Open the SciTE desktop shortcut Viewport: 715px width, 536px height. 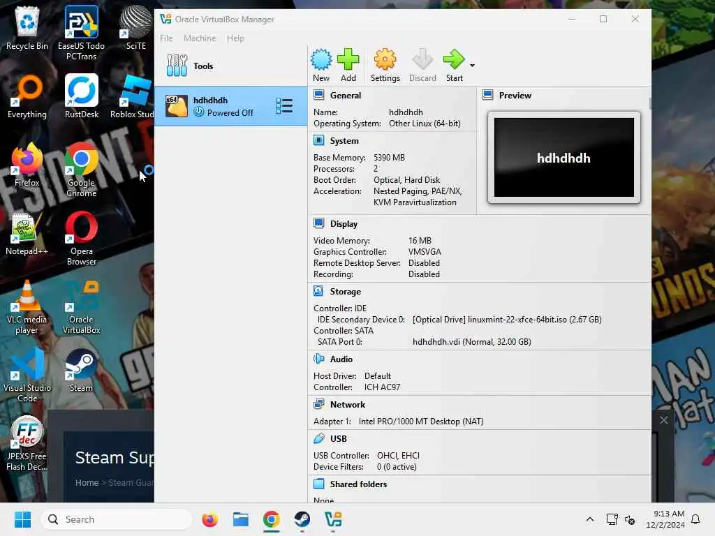point(136,28)
